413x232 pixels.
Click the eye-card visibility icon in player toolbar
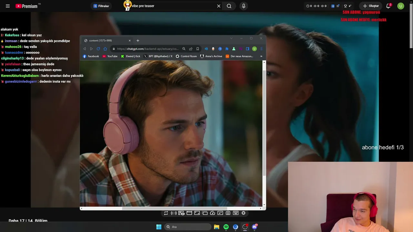pyautogui.click(x=181, y=213)
